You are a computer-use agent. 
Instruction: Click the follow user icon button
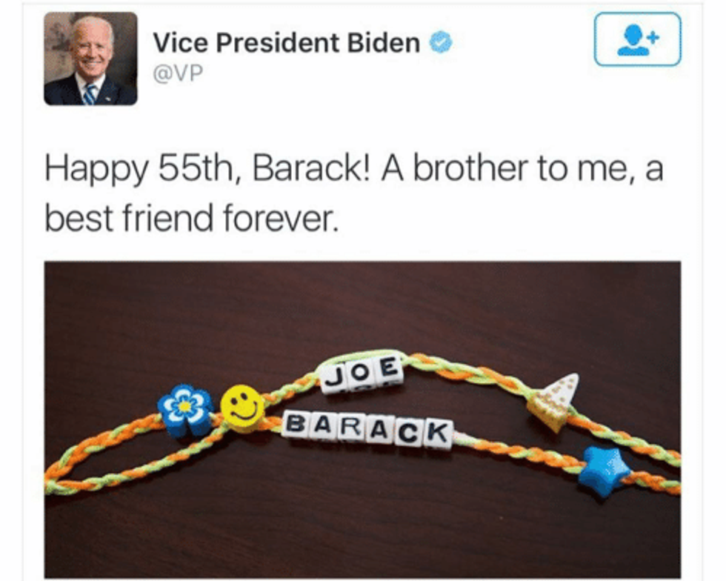click(638, 39)
